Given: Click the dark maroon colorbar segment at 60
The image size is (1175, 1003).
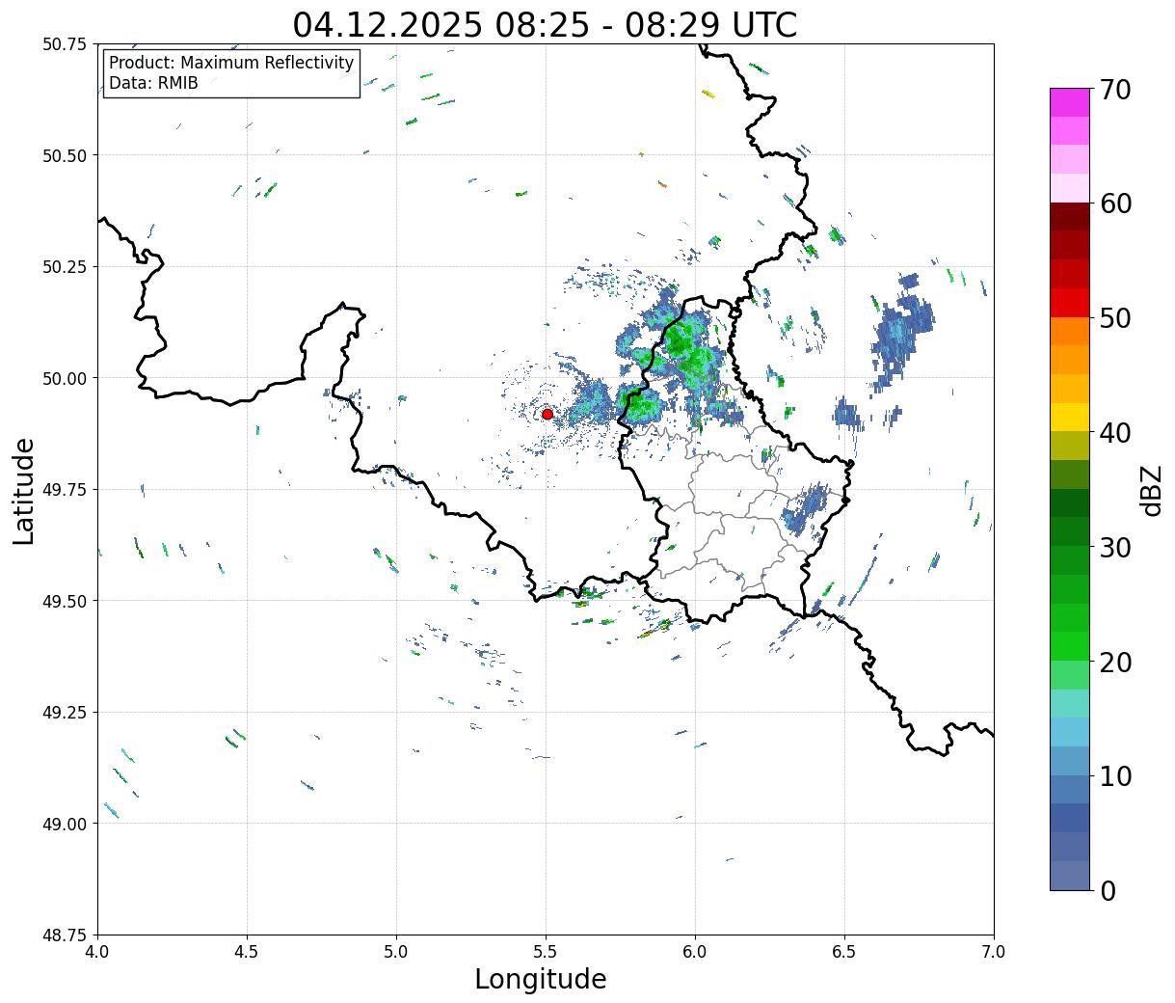Looking at the screenshot, I should click(1070, 217).
